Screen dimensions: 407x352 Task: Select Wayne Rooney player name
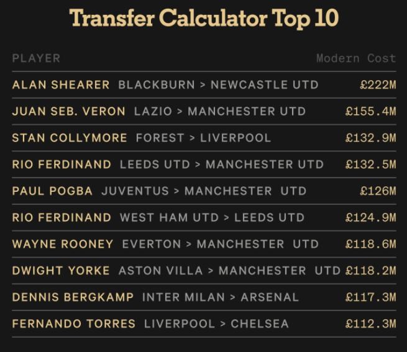pyautogui.click(x=63, y=244)
